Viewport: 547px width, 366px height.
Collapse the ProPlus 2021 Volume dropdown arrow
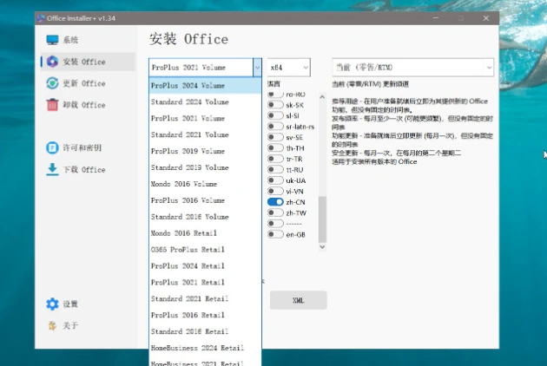coord(256,67)
